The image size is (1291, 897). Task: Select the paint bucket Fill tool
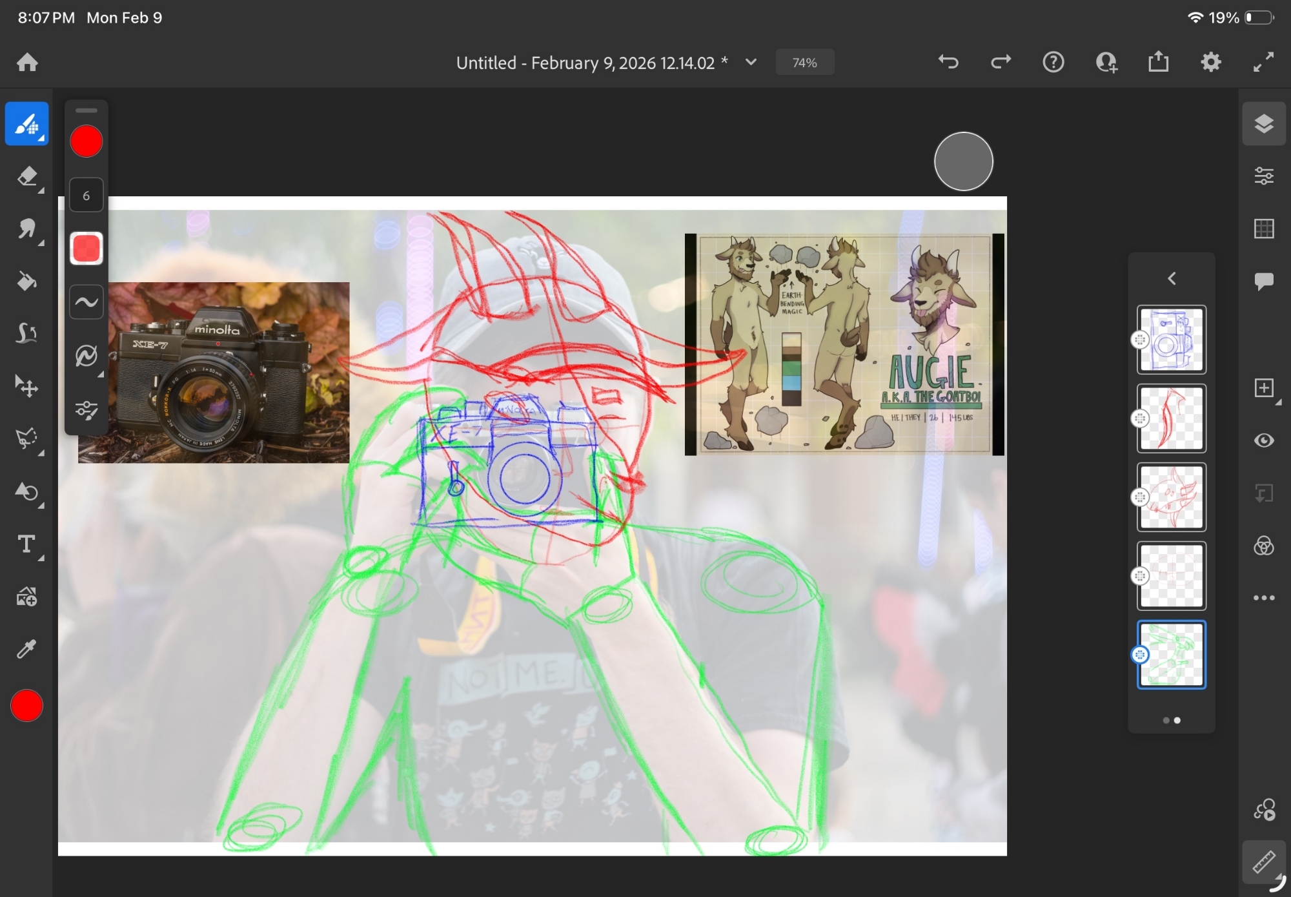coord(26,282)
